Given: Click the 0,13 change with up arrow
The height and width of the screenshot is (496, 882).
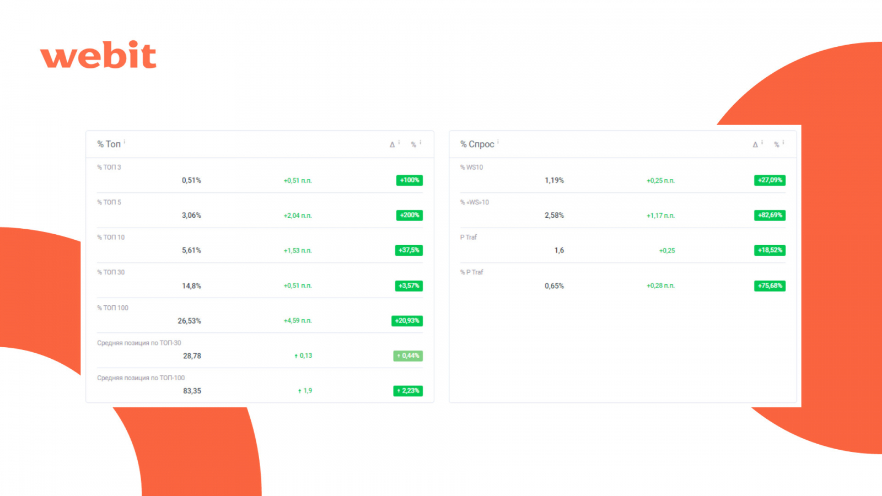Looking at the screenshot, I should click(x=303, y=356).
